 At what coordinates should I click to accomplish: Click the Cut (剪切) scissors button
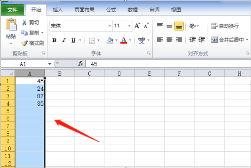tap(31, 23)
